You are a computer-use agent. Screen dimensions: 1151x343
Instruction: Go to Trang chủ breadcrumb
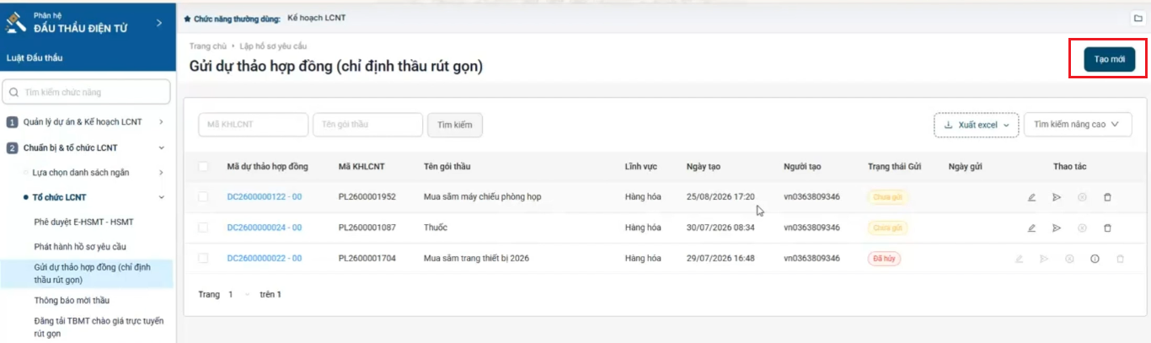pos(208,46)
